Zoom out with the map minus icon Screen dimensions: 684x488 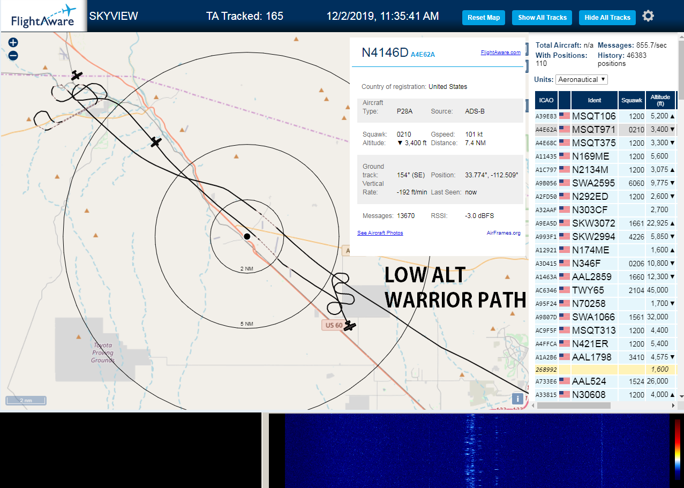(x=13, y=55)
